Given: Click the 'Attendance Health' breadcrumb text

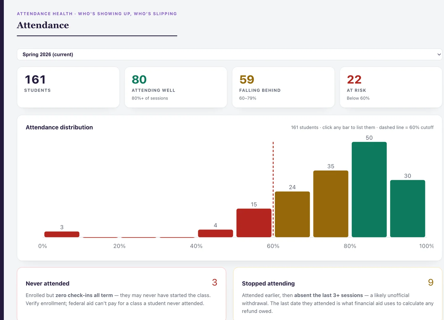Looking at the screenshot, I should tap(45, 14).
